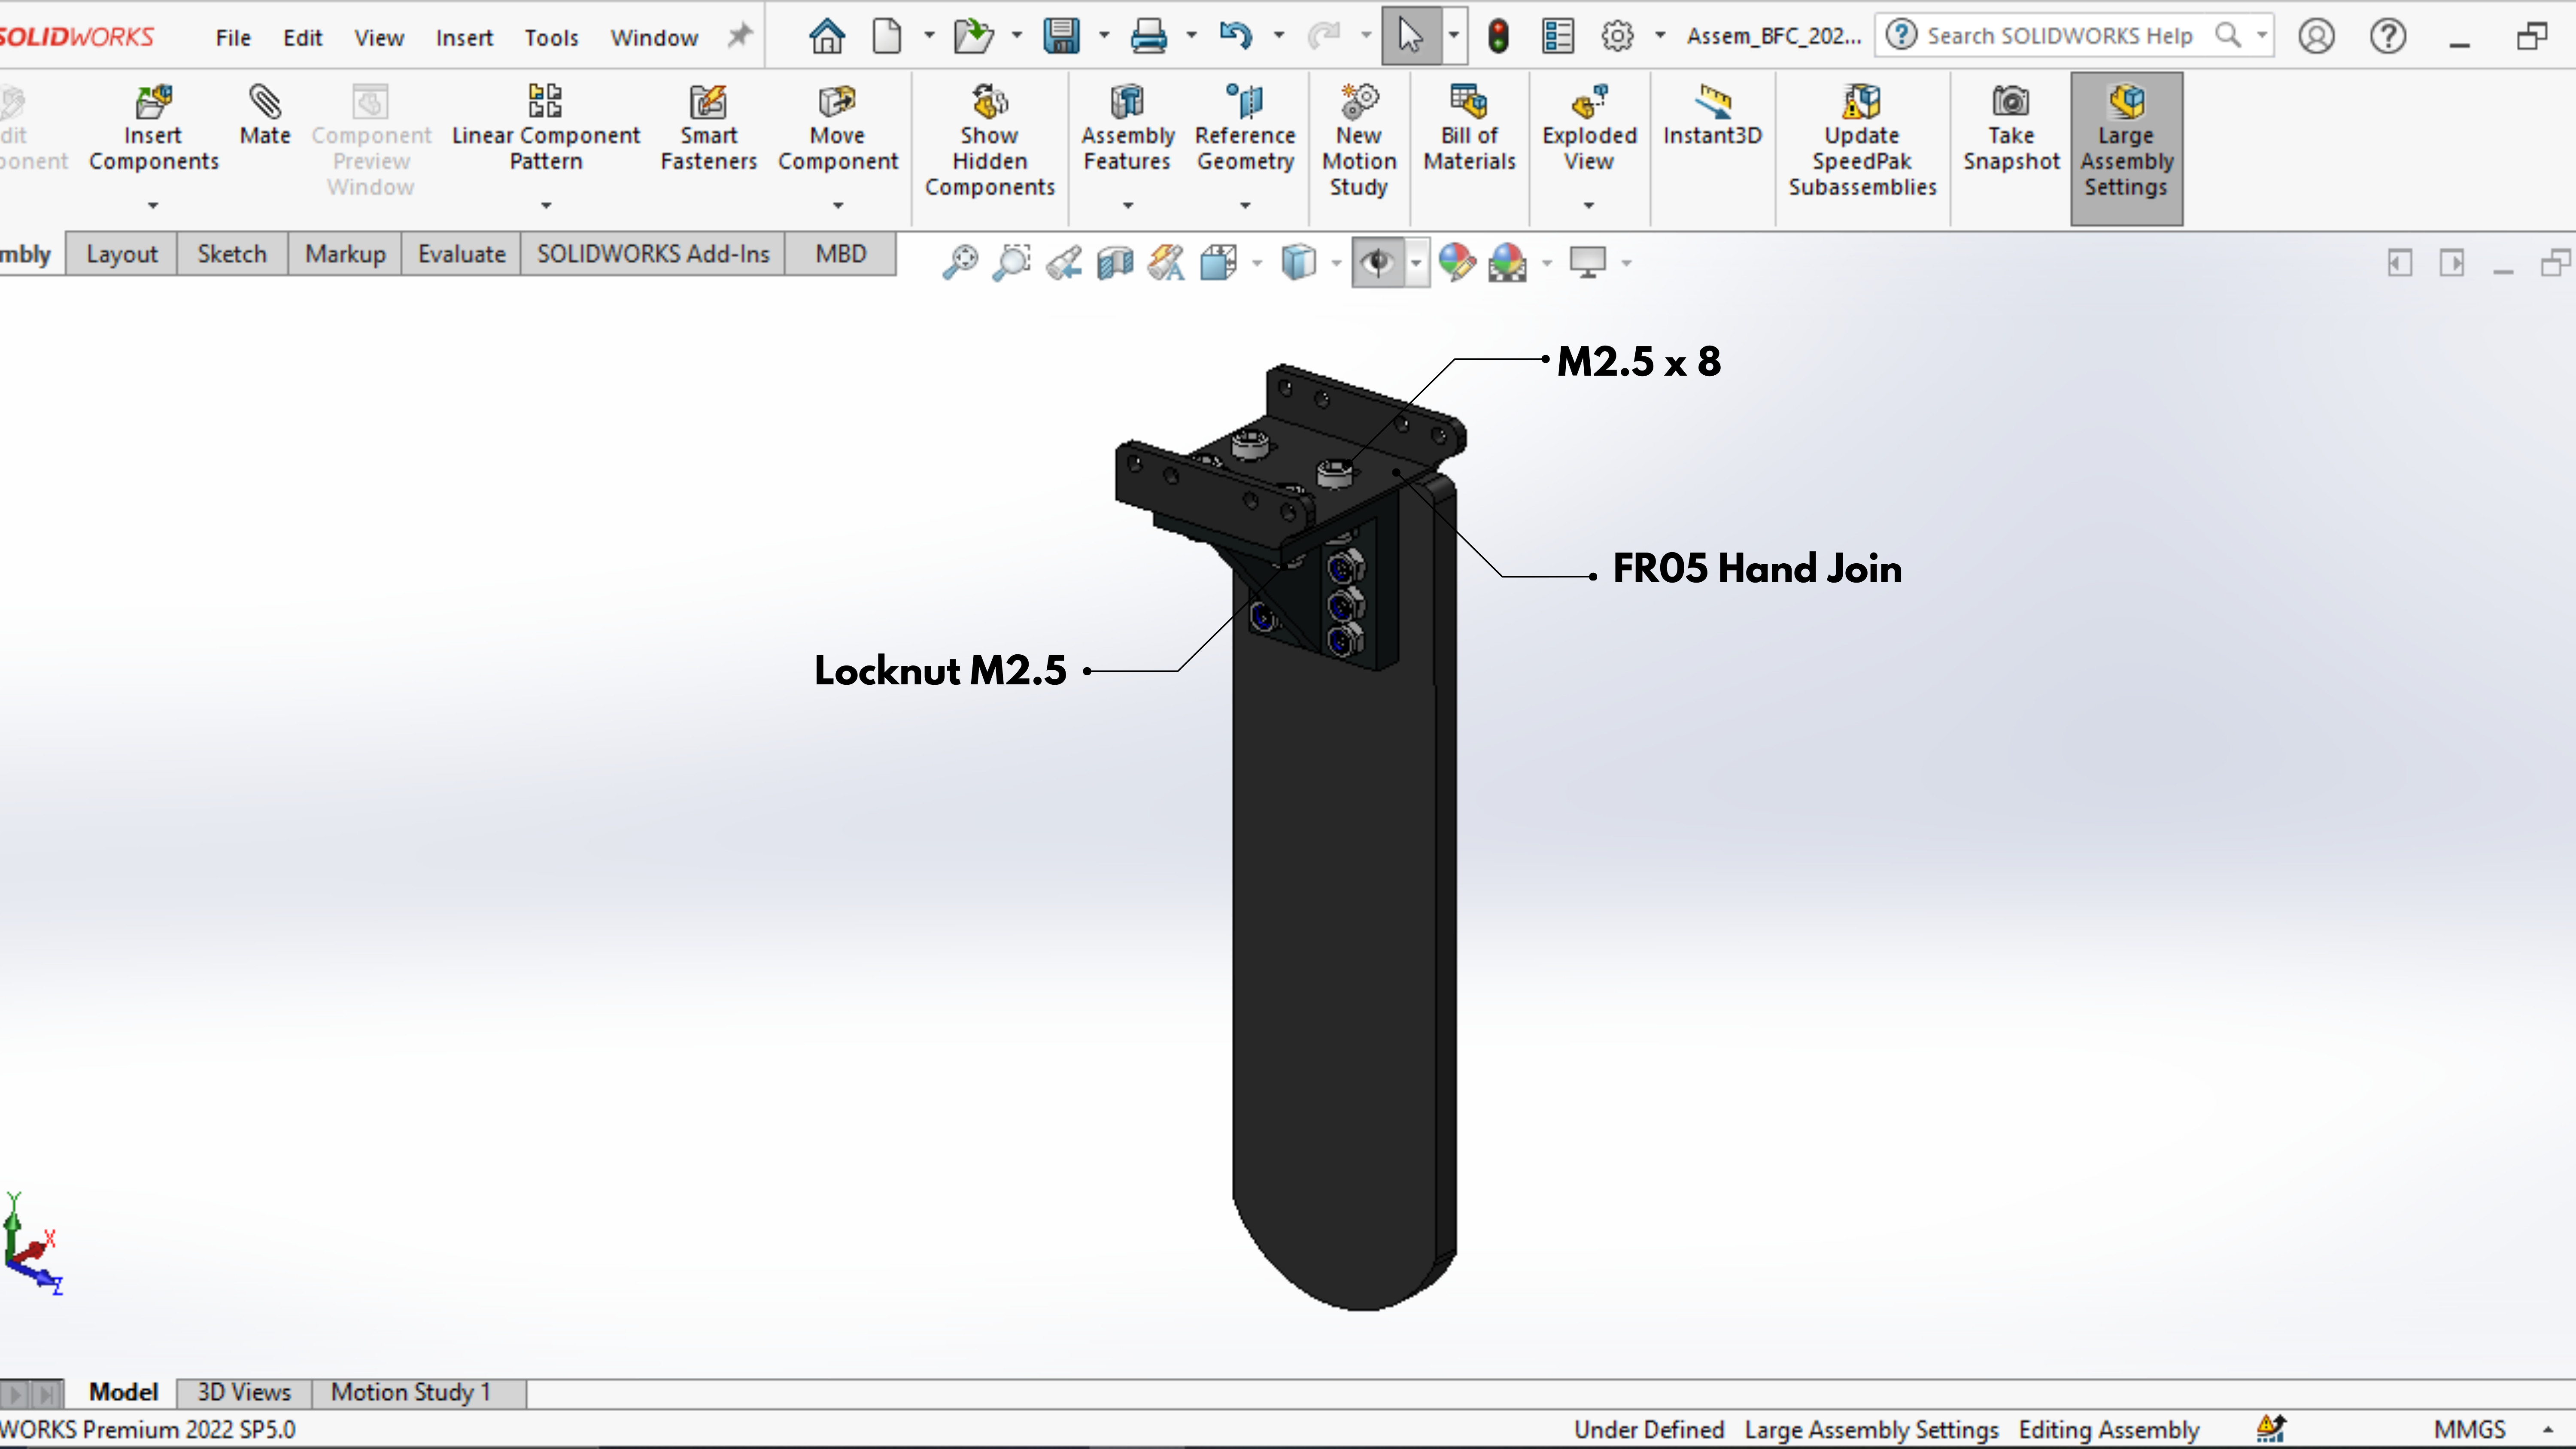Pin the menu bar with pushpin

739,36
